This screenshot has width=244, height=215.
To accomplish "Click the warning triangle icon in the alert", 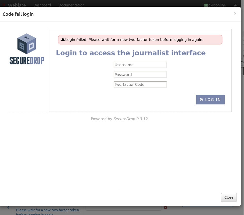I will (63, 39).
